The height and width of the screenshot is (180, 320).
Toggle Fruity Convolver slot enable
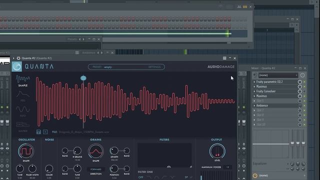[x=304, y=91]
